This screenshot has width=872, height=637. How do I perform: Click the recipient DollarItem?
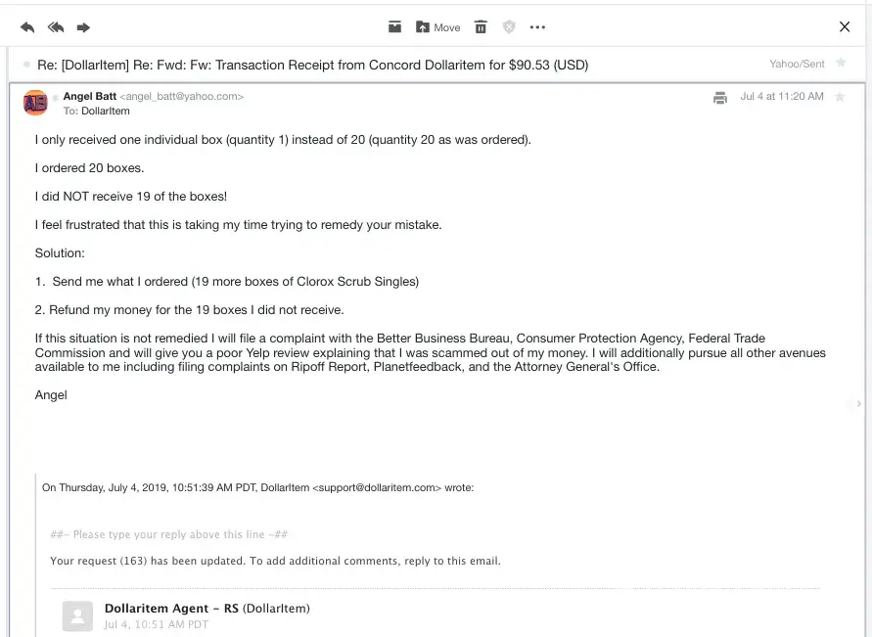(x=106, y=112)
